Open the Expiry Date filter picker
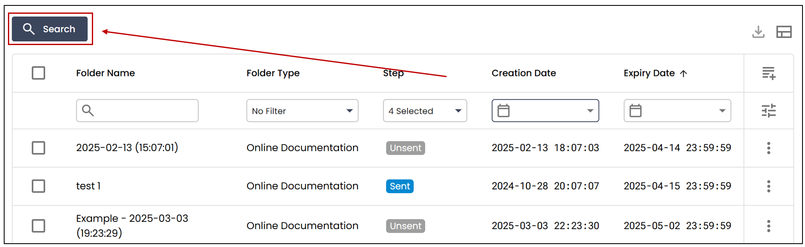This screenshot has height=247, width=805. point(677,111)
